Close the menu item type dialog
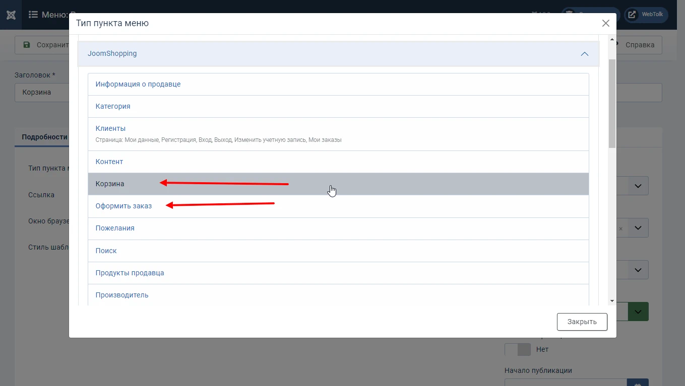 coord(606,23)
